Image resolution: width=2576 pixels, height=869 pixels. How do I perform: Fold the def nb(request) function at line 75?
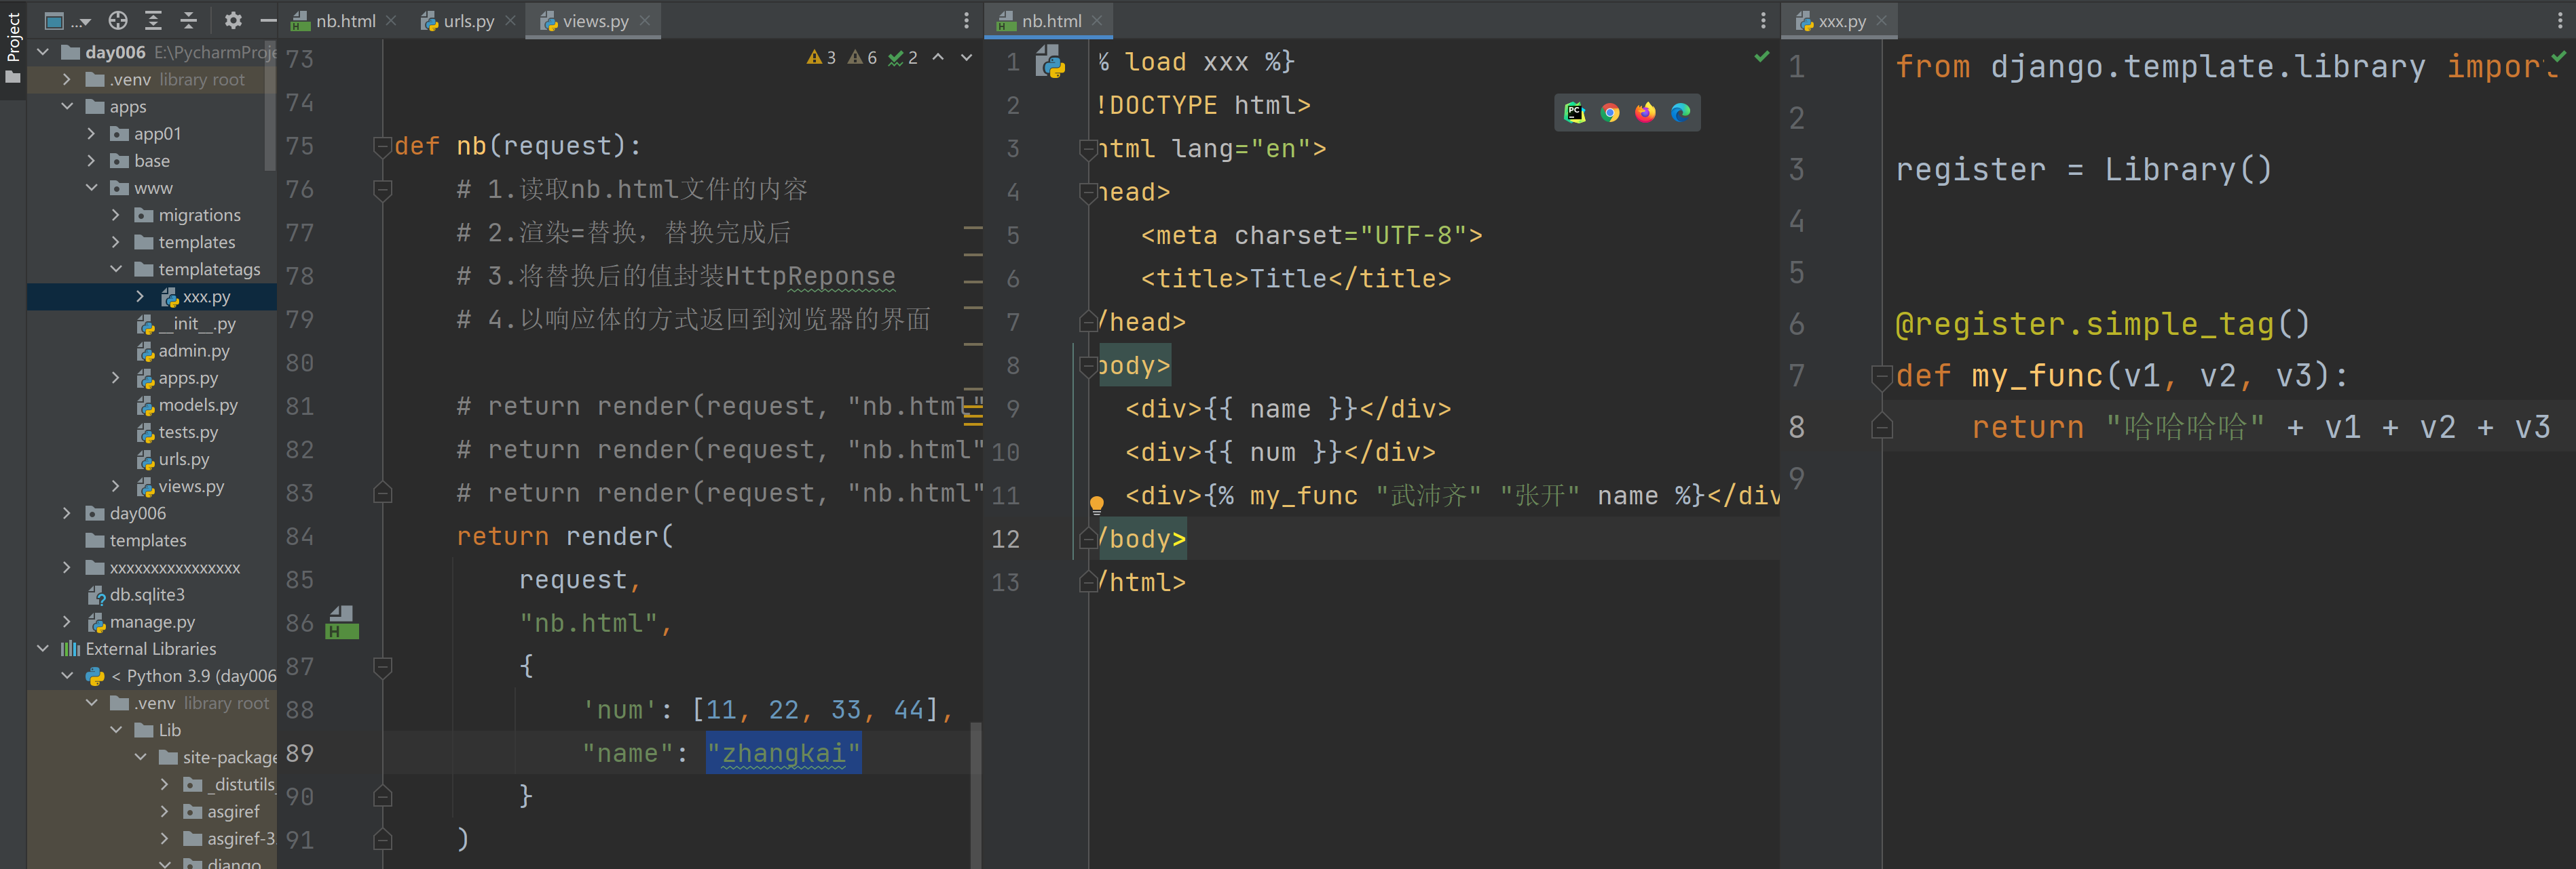[x=382, y=147]
